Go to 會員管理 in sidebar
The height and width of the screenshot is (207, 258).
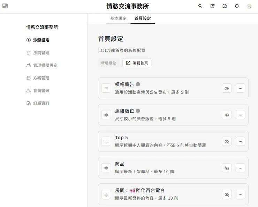pyautogui.click(x=38, y=90)
